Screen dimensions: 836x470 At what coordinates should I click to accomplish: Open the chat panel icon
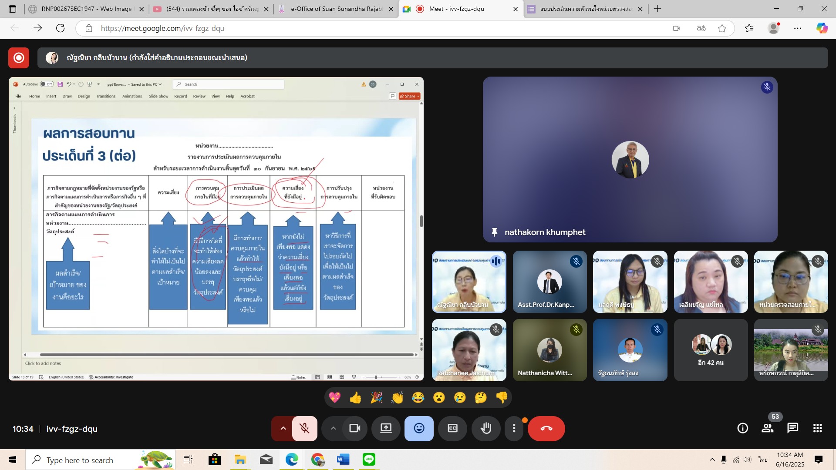point(792,429)
